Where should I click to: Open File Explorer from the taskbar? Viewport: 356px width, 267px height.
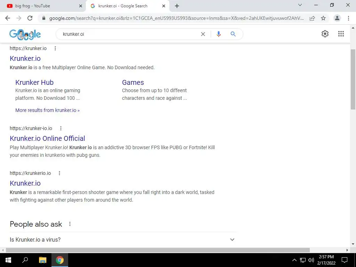(42, 260)
